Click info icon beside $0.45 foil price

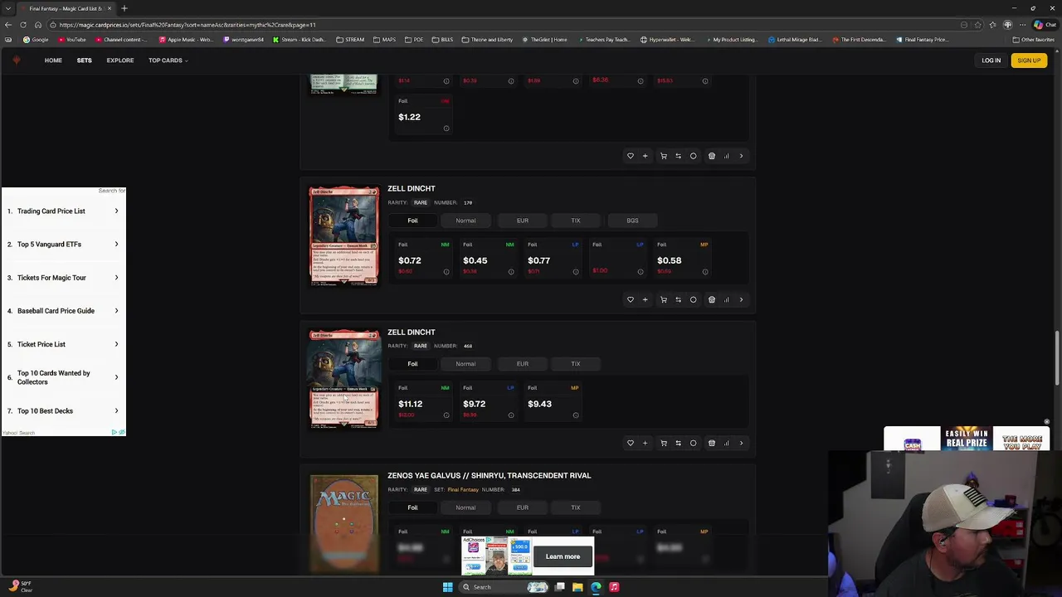pyautogui.click(x=511, y=271)
